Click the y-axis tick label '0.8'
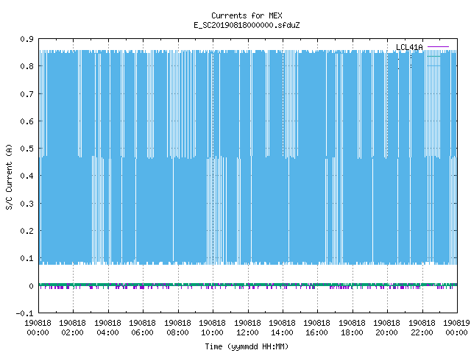471x353 pixels. click(26, 66)
